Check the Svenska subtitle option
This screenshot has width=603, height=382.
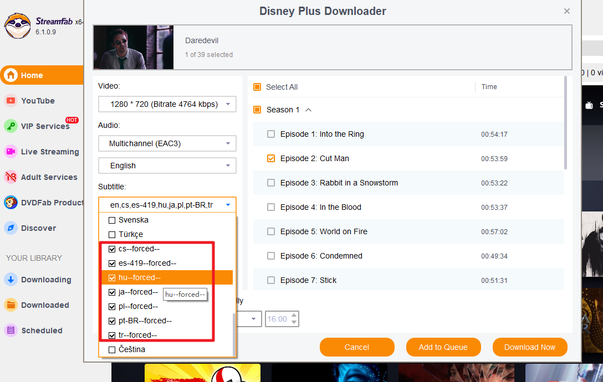point(112,220)
